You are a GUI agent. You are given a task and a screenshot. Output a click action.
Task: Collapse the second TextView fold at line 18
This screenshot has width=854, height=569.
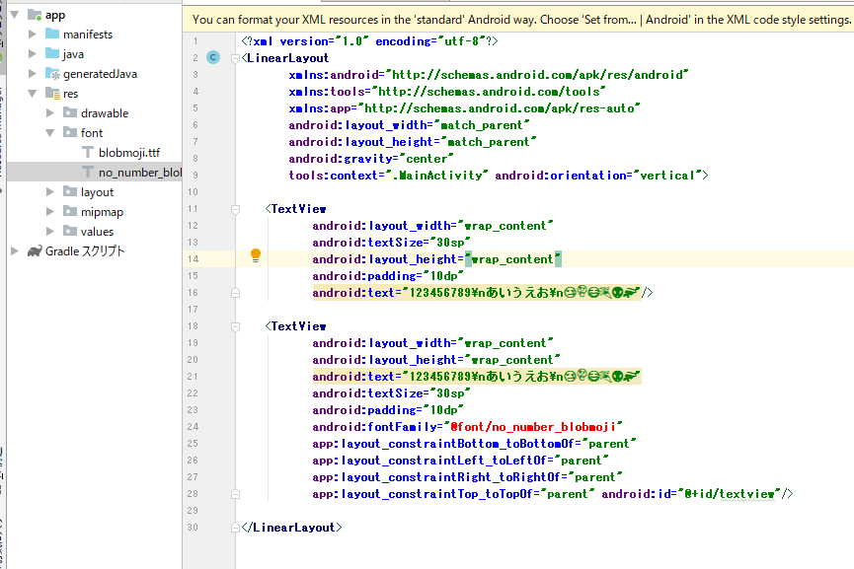click(234, 325)
